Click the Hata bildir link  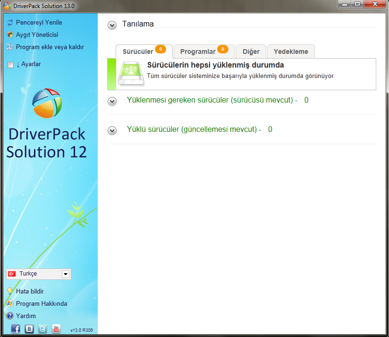(30, 291)
